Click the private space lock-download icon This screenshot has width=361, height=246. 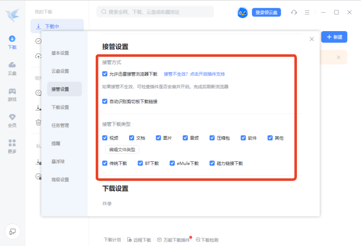pos(38,162)
